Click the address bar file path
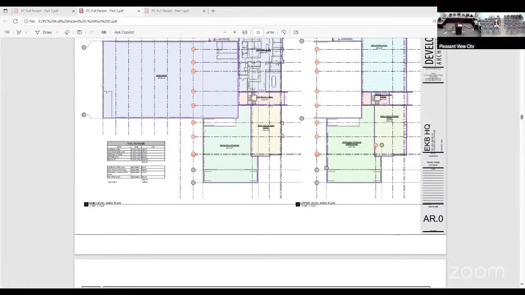Viewport: 525px width, 295px height. pos(78,21)
